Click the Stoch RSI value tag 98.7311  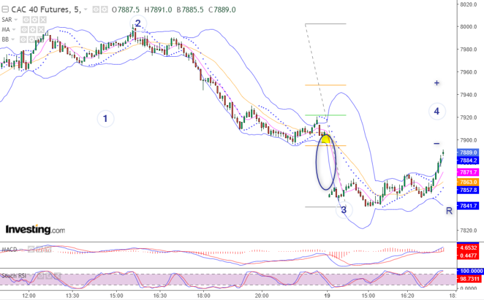point(469,279)
